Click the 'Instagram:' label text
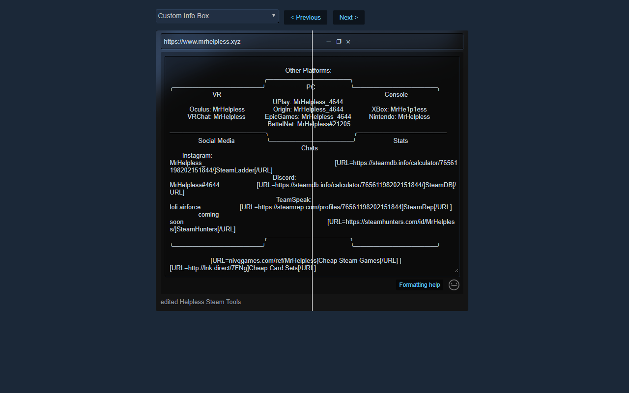 tap(197, 156)
